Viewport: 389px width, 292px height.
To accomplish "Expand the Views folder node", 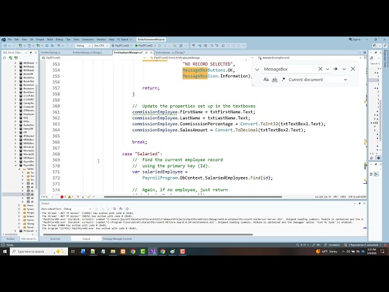I will (x=19, y=206).
